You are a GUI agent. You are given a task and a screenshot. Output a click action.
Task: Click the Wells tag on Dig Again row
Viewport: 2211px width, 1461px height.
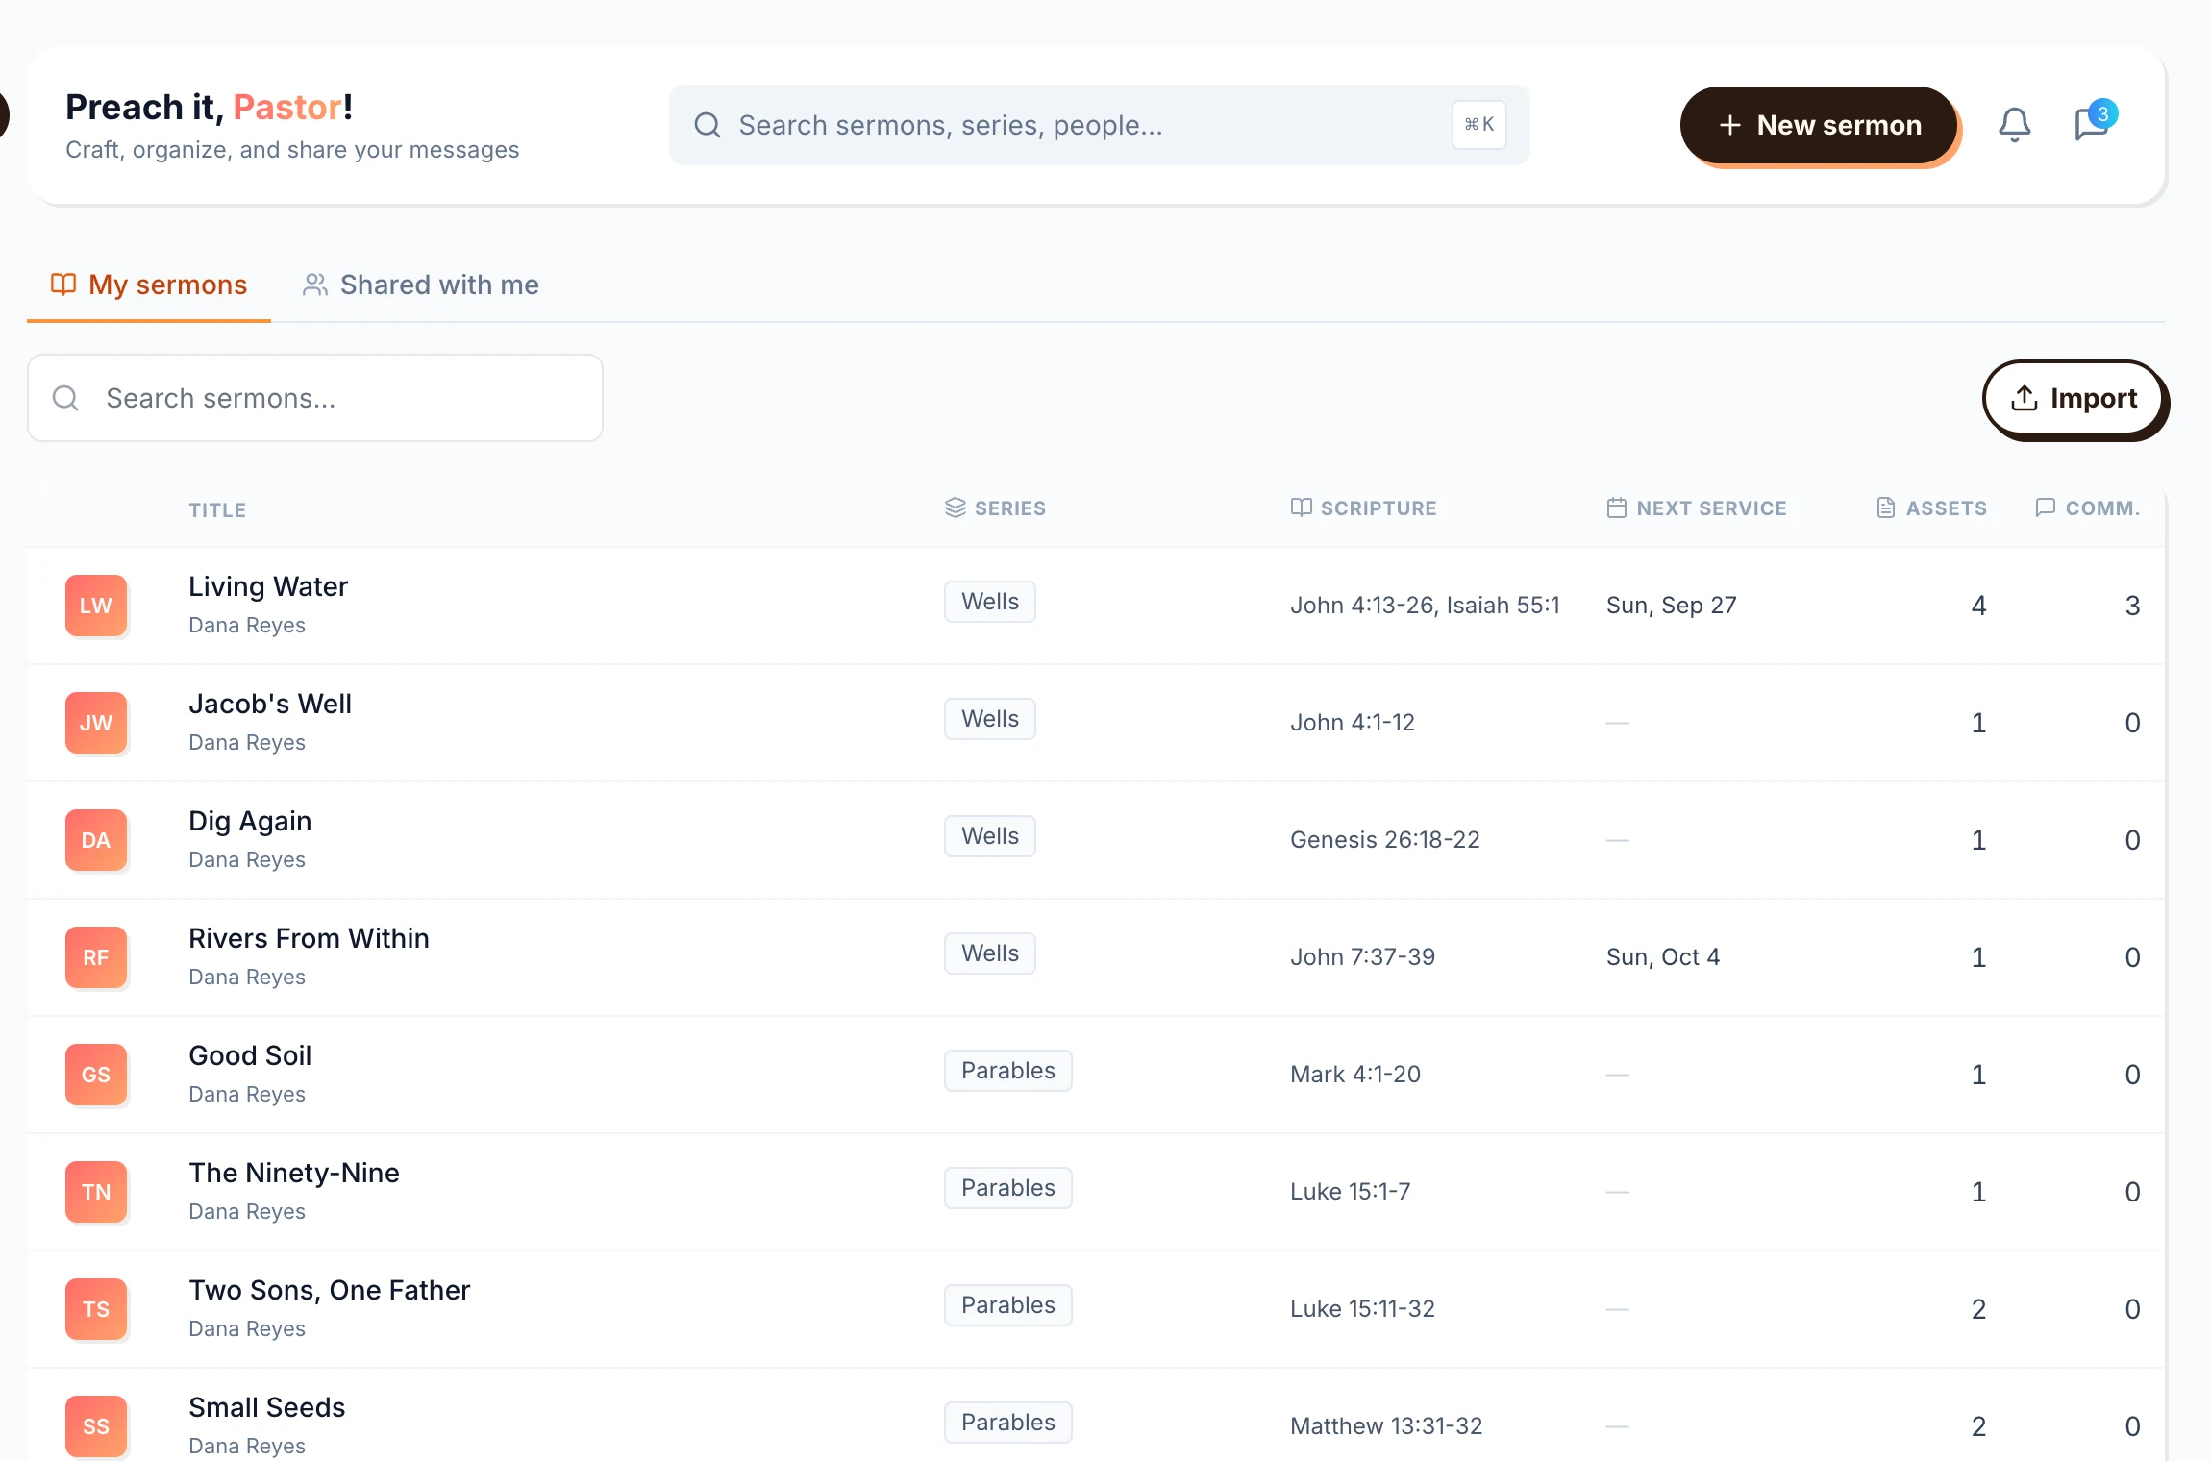[x=990, y=836]
